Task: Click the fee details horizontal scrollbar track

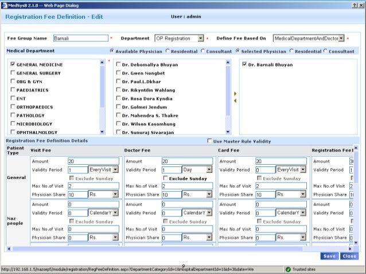Action: point(179,249)
